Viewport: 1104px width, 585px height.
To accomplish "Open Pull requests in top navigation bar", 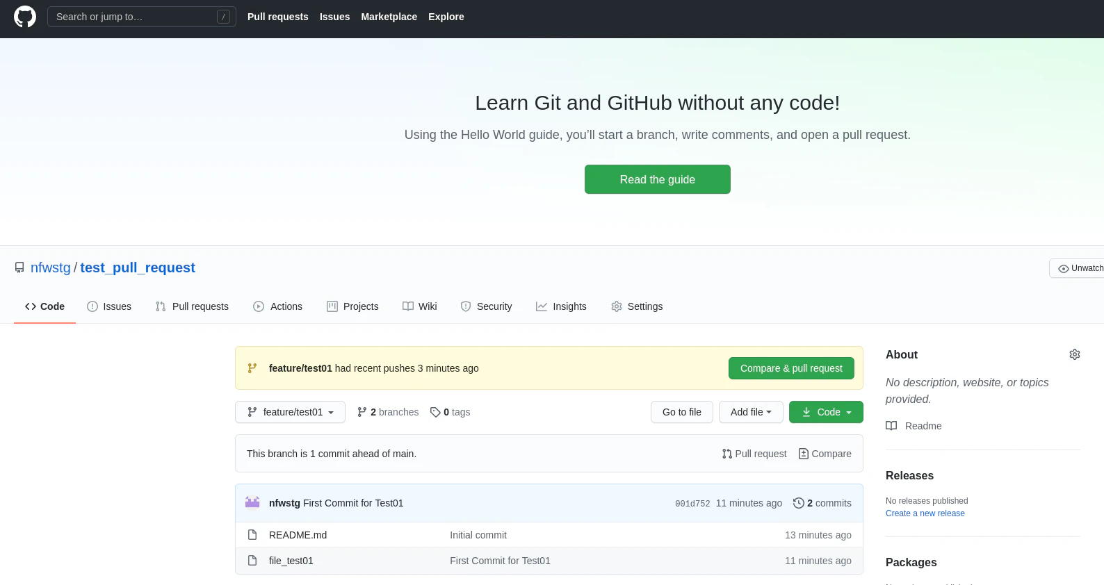I will [x=278, y=17].
